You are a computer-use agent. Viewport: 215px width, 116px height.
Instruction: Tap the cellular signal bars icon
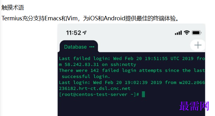tap(178, 33)
